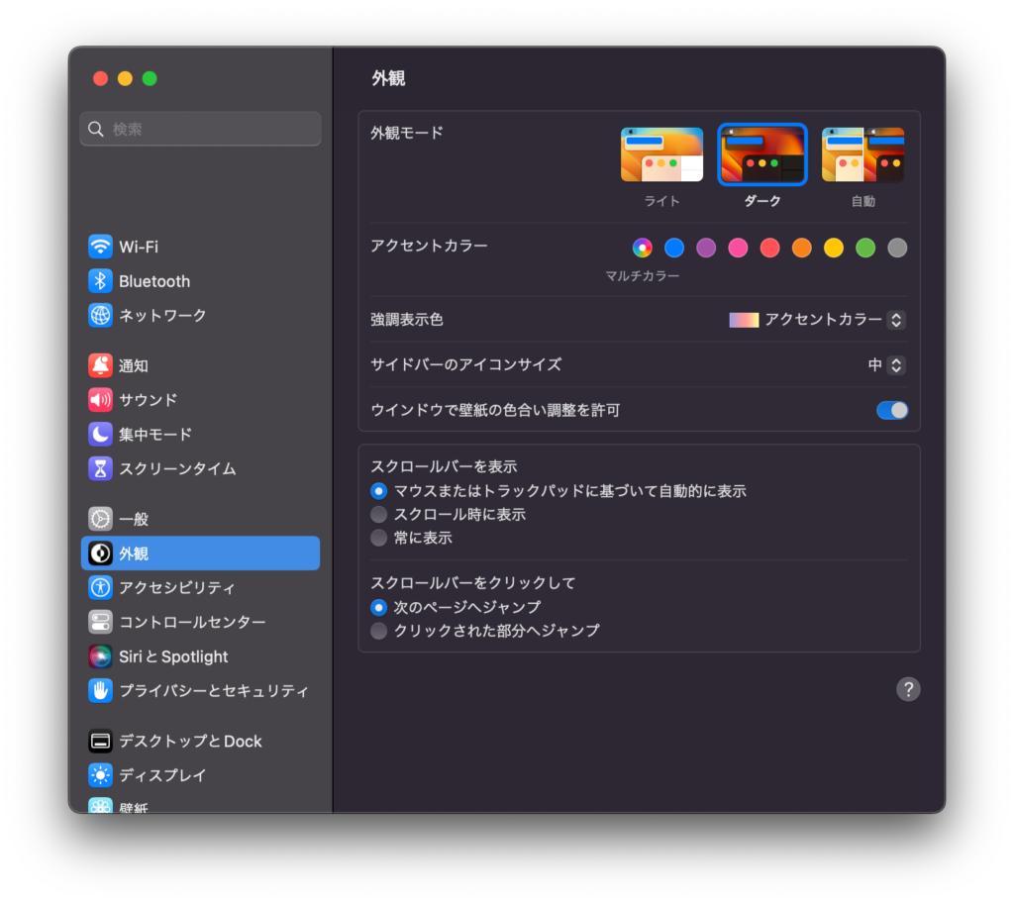Viewport: 1014px width, 904px height.
Task: Toggle ウインドウで壁紙の色合い調整を許可 switch
Action: click(x=892, y=410)
